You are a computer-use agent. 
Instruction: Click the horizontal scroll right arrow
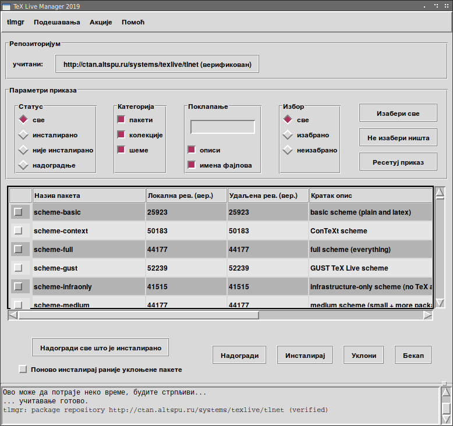click(427, 315)
